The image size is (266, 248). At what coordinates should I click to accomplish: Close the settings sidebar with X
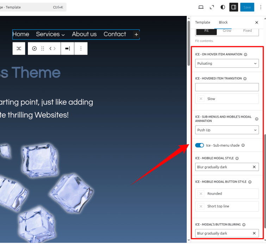click(x=256, y=23)
